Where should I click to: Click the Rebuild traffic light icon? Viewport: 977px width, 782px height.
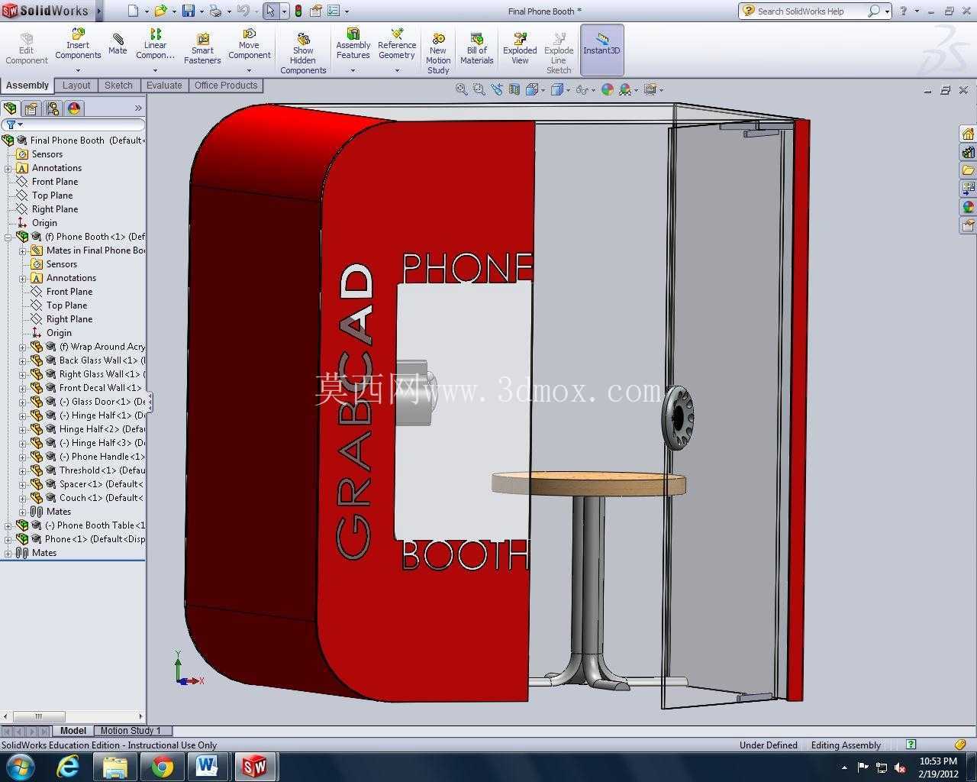[x=298, y=11]
